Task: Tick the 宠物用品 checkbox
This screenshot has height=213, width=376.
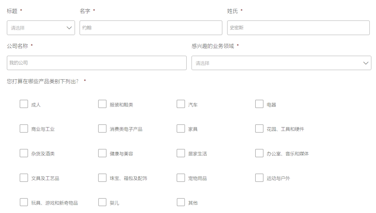Action: (x=181, y=178)
